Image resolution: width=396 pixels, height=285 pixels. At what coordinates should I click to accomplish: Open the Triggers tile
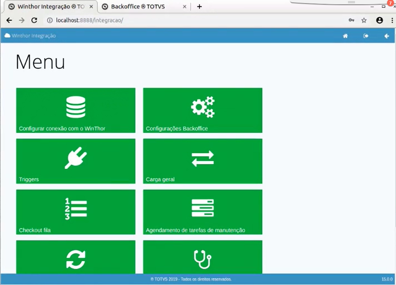pos(76,161)
